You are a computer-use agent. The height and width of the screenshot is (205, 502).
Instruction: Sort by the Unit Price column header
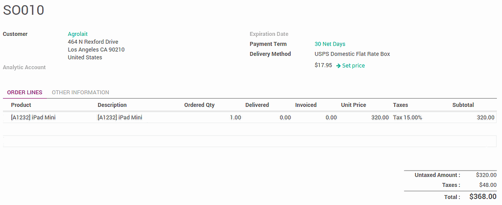pyautogui.click(x=353, y=105)
